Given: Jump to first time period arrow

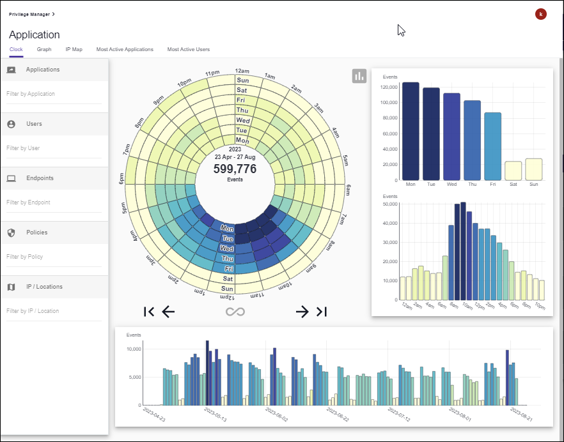Looking at the screenshot, I should (149, 312).
